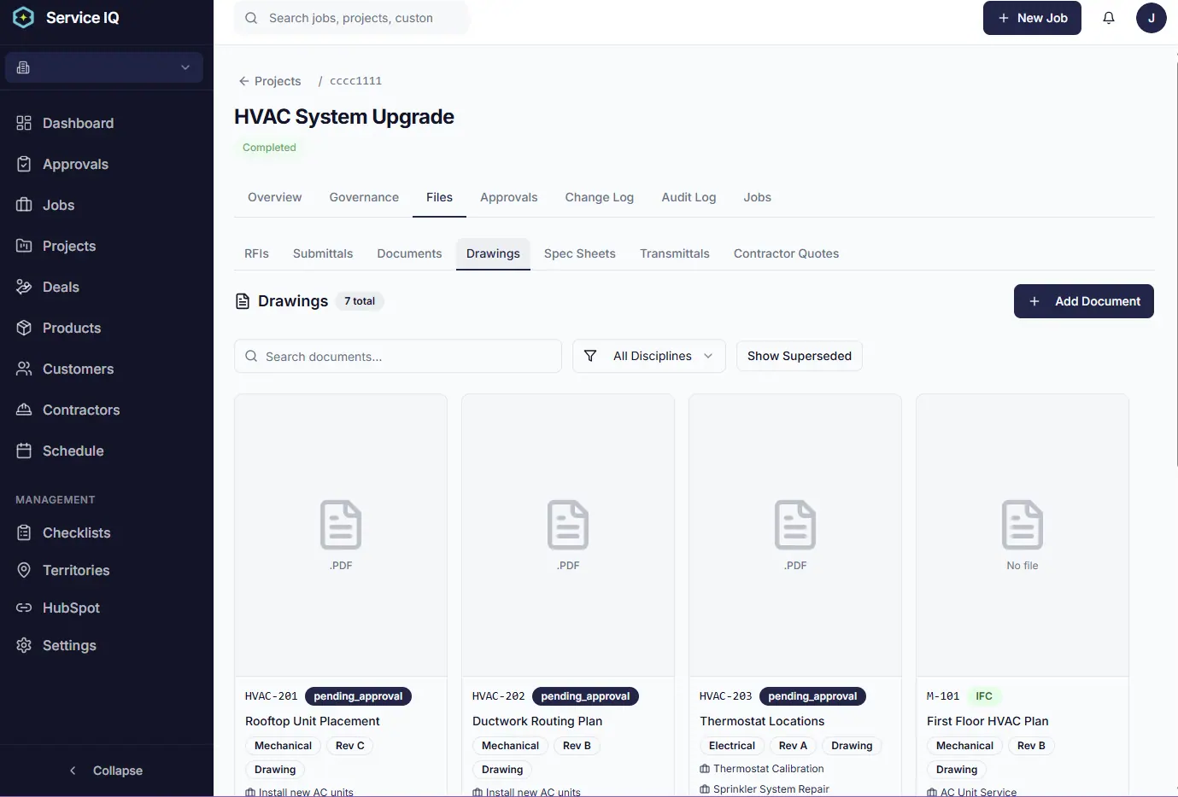Open Customers in the sidebar

coord(78,369)
